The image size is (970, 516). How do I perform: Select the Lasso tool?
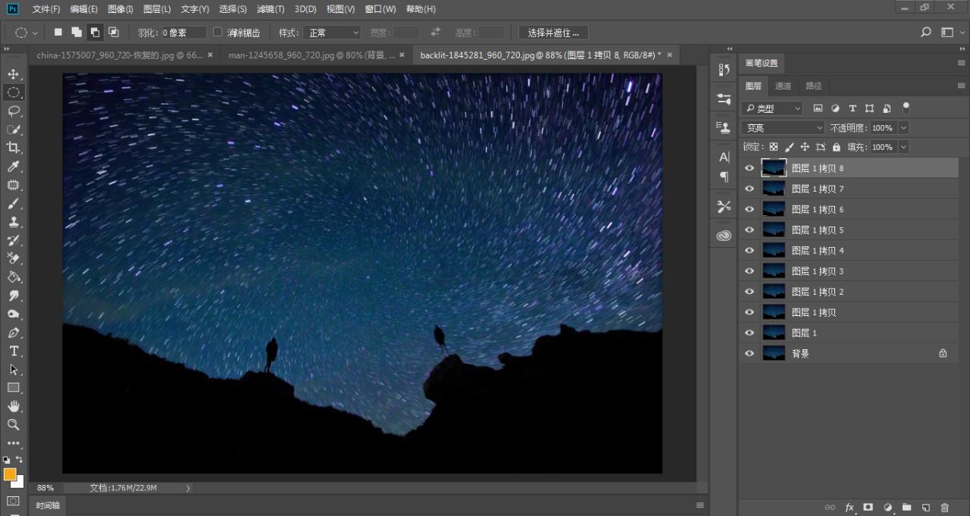click(13, 111)
